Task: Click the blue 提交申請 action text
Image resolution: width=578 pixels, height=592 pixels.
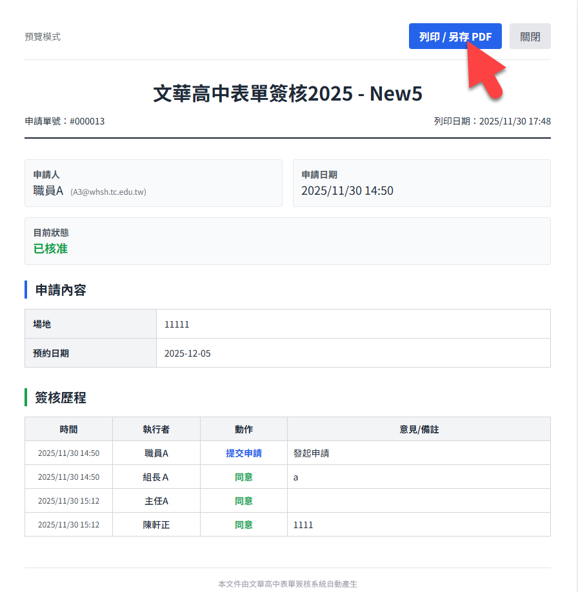Action: [243, 453]
